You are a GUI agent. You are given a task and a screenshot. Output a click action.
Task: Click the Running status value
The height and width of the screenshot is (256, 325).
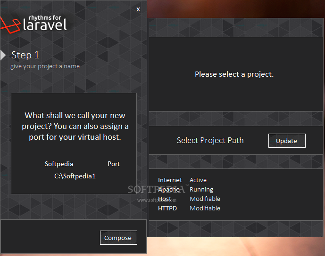pos(201,190)
